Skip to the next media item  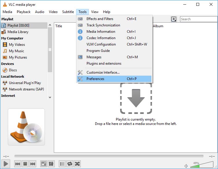pyautogui.click(x=33, y=164)
